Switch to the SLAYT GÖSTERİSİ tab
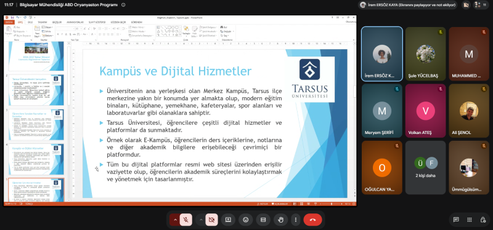This screenshot has width=493, height=230. [x=97, y=22]
